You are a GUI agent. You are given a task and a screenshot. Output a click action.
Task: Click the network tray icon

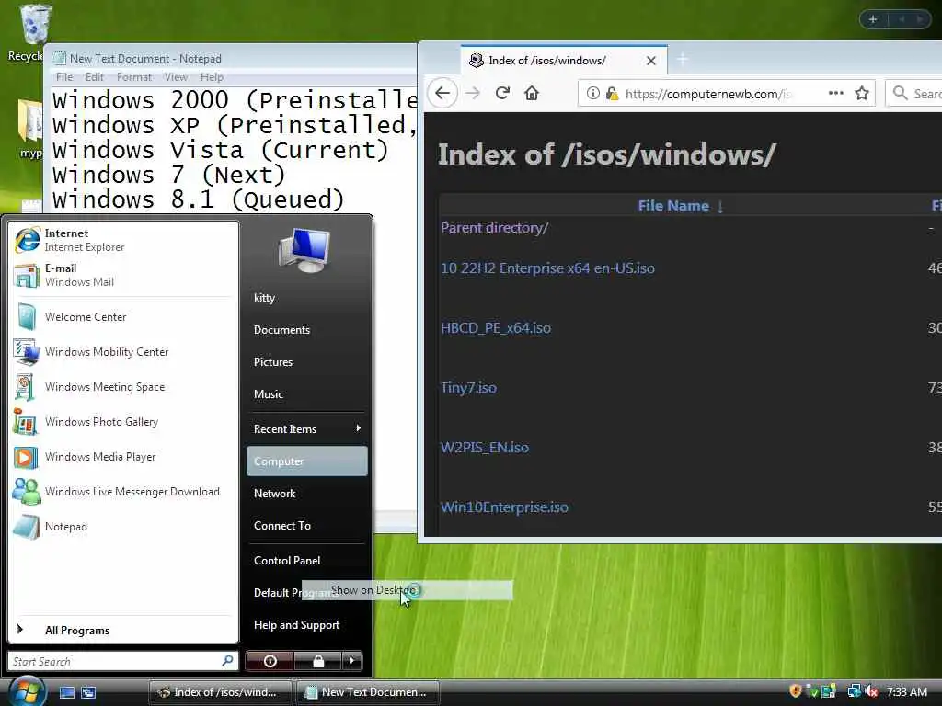[x=853, y=691]
